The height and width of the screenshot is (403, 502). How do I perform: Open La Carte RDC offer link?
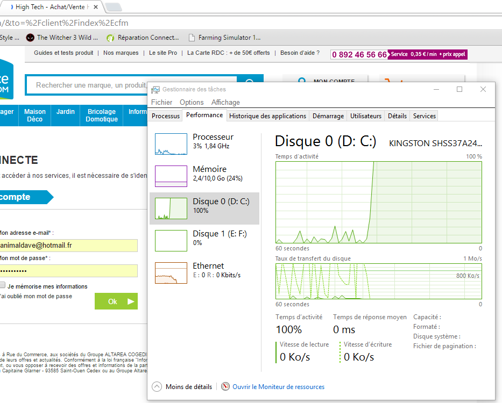coord(229,53)
